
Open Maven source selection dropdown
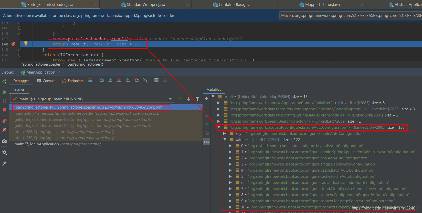[351, 16]
